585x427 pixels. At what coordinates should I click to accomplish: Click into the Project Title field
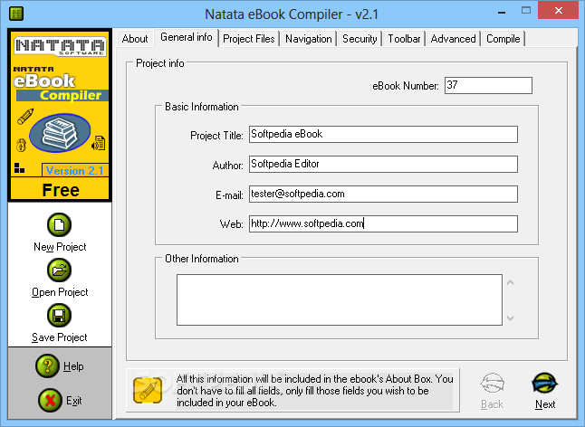(x=383, y=134)
